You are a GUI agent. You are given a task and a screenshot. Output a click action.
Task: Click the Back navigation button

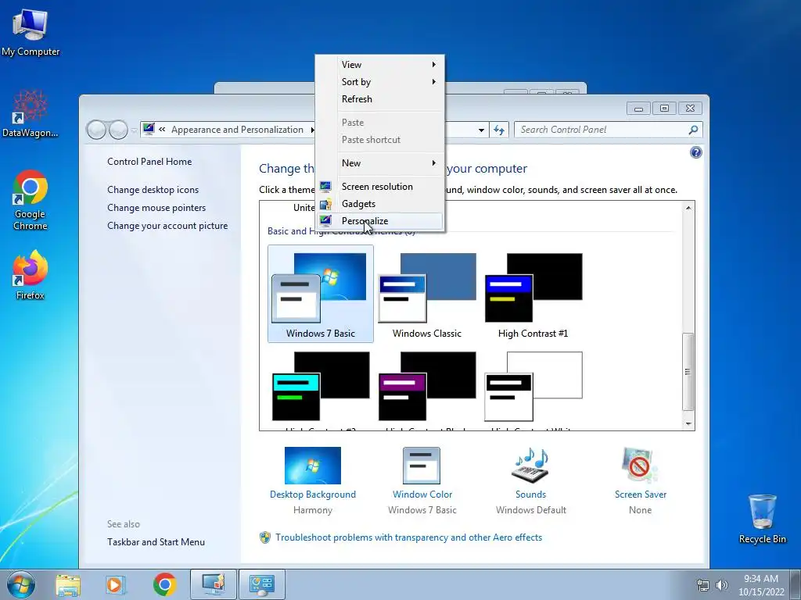click(96, 130)
